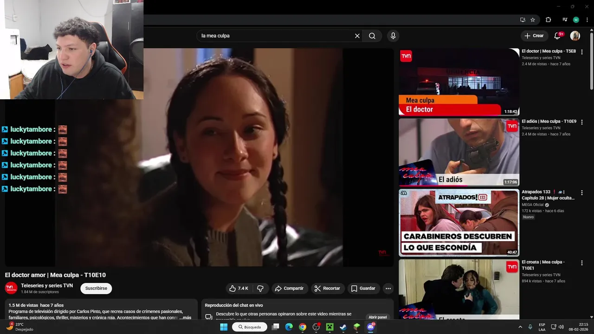Open network and volume quick settings
Viewport: 594px width, 334px height.
(x=557, y=327)
